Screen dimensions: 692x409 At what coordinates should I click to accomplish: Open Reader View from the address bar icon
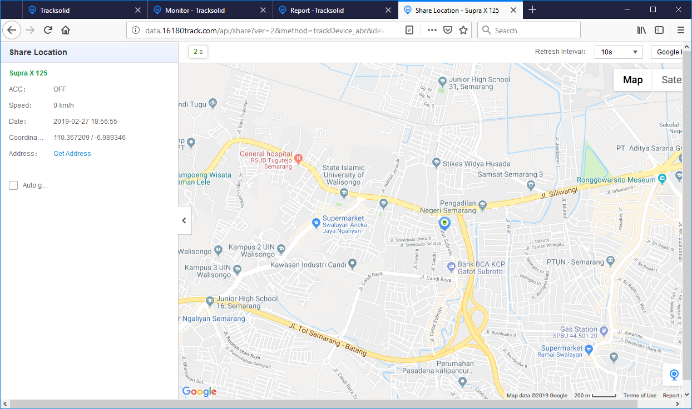pyautogui.click(x=409, y=30)
